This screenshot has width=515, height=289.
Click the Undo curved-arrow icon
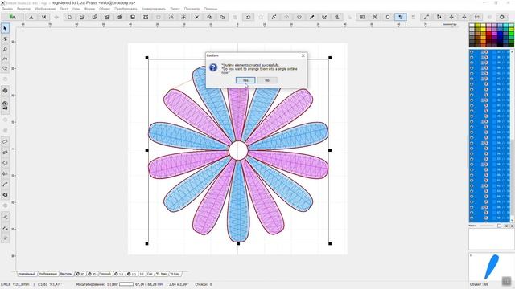tap(249, 17)
